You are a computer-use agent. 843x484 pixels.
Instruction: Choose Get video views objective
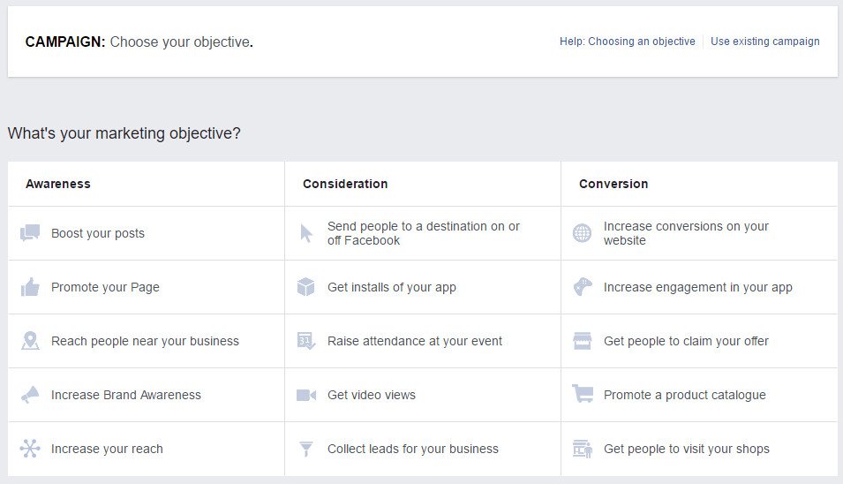point(423,395)
